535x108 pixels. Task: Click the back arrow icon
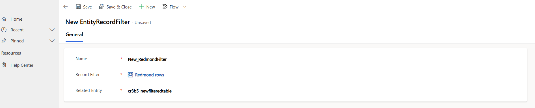point(66,7)
